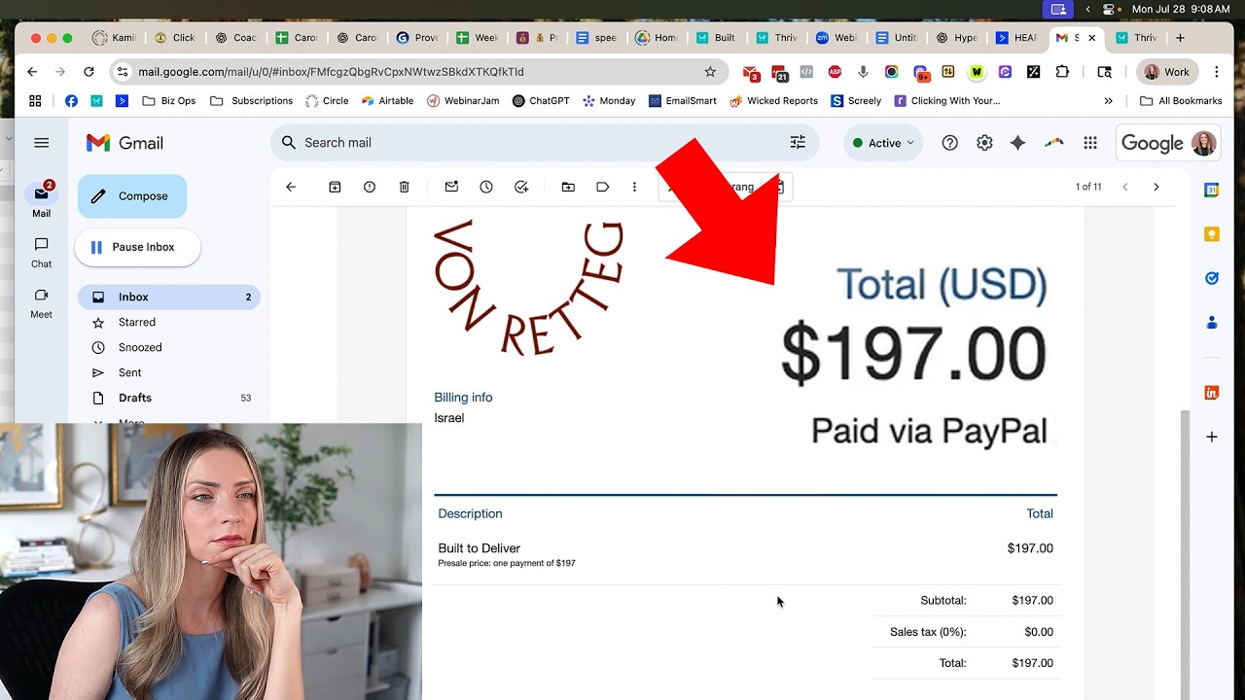Switch to the Click browser tab
This screenshot has height=700, width=1245.
pyautogui.click(x=174, y=38)
